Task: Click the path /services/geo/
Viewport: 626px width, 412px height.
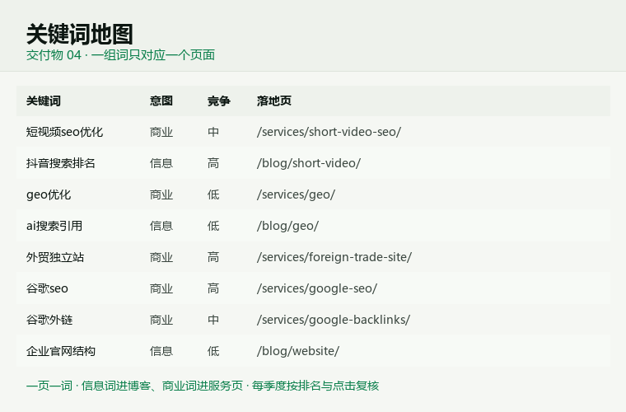Action: click(x=296, y=194)
